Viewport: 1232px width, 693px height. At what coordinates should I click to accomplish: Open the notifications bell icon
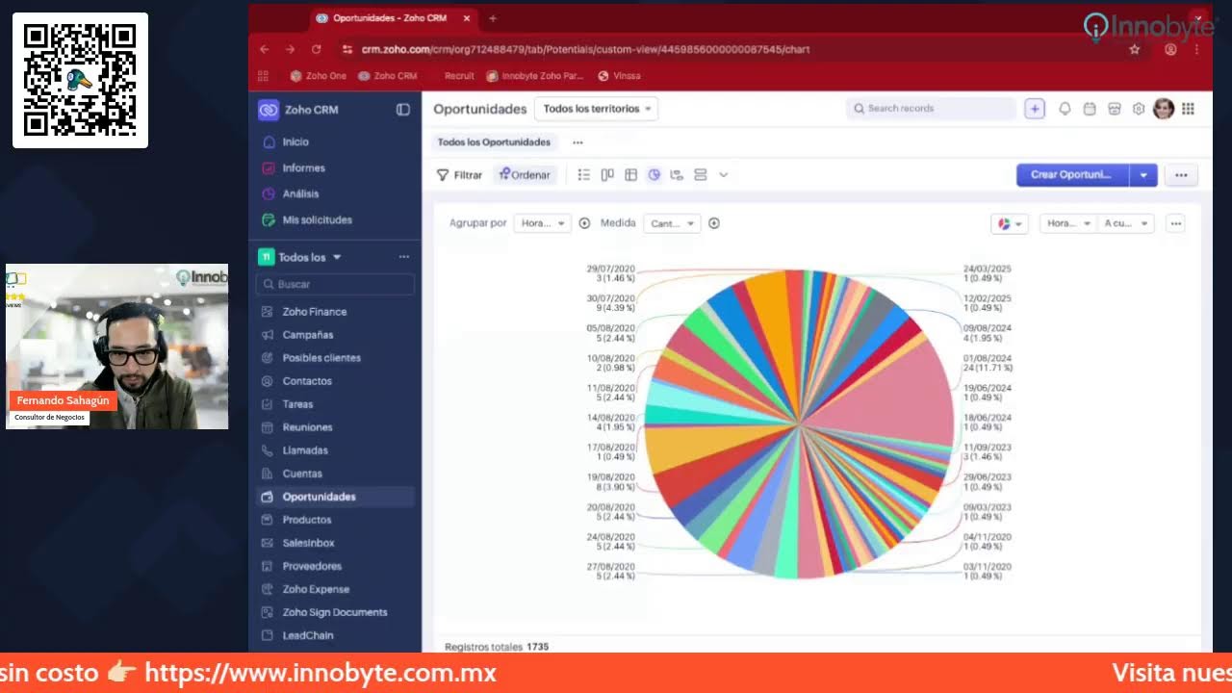[x=1065, y=109]
